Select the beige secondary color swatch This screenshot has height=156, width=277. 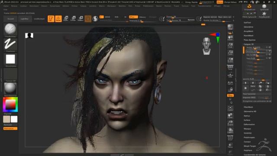click(6, 119)
